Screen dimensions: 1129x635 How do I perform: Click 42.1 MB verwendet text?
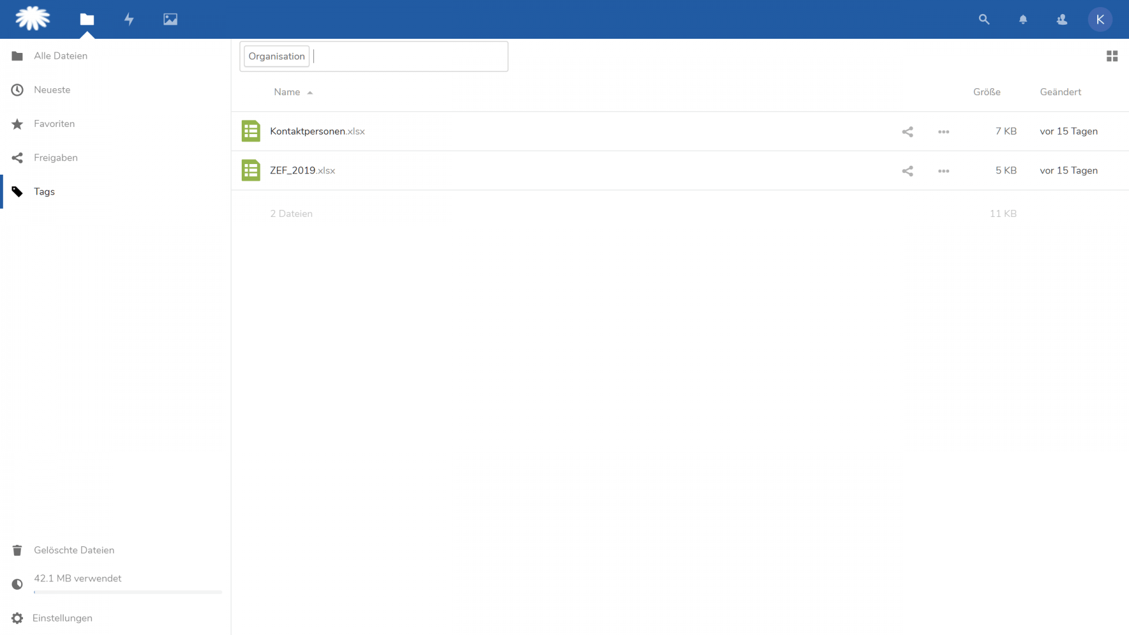pyautogui.click(x=78, y=579)
